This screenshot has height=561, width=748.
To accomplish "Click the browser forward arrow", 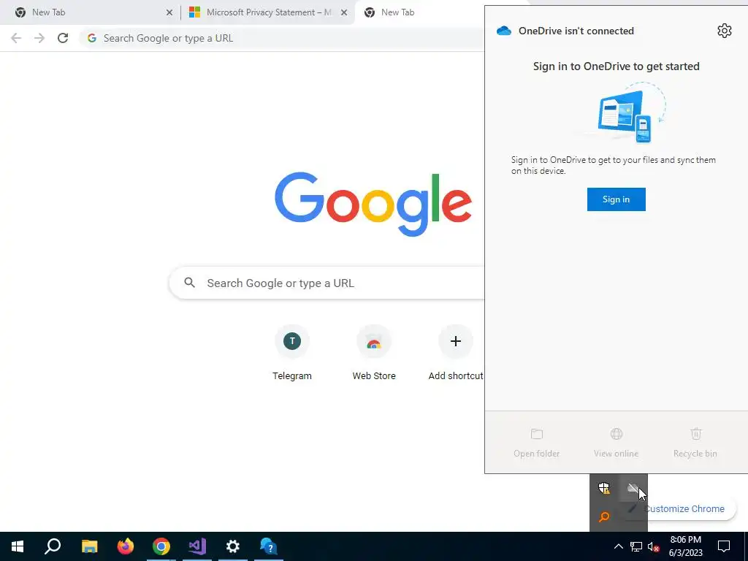I will (x=39, y=38).
